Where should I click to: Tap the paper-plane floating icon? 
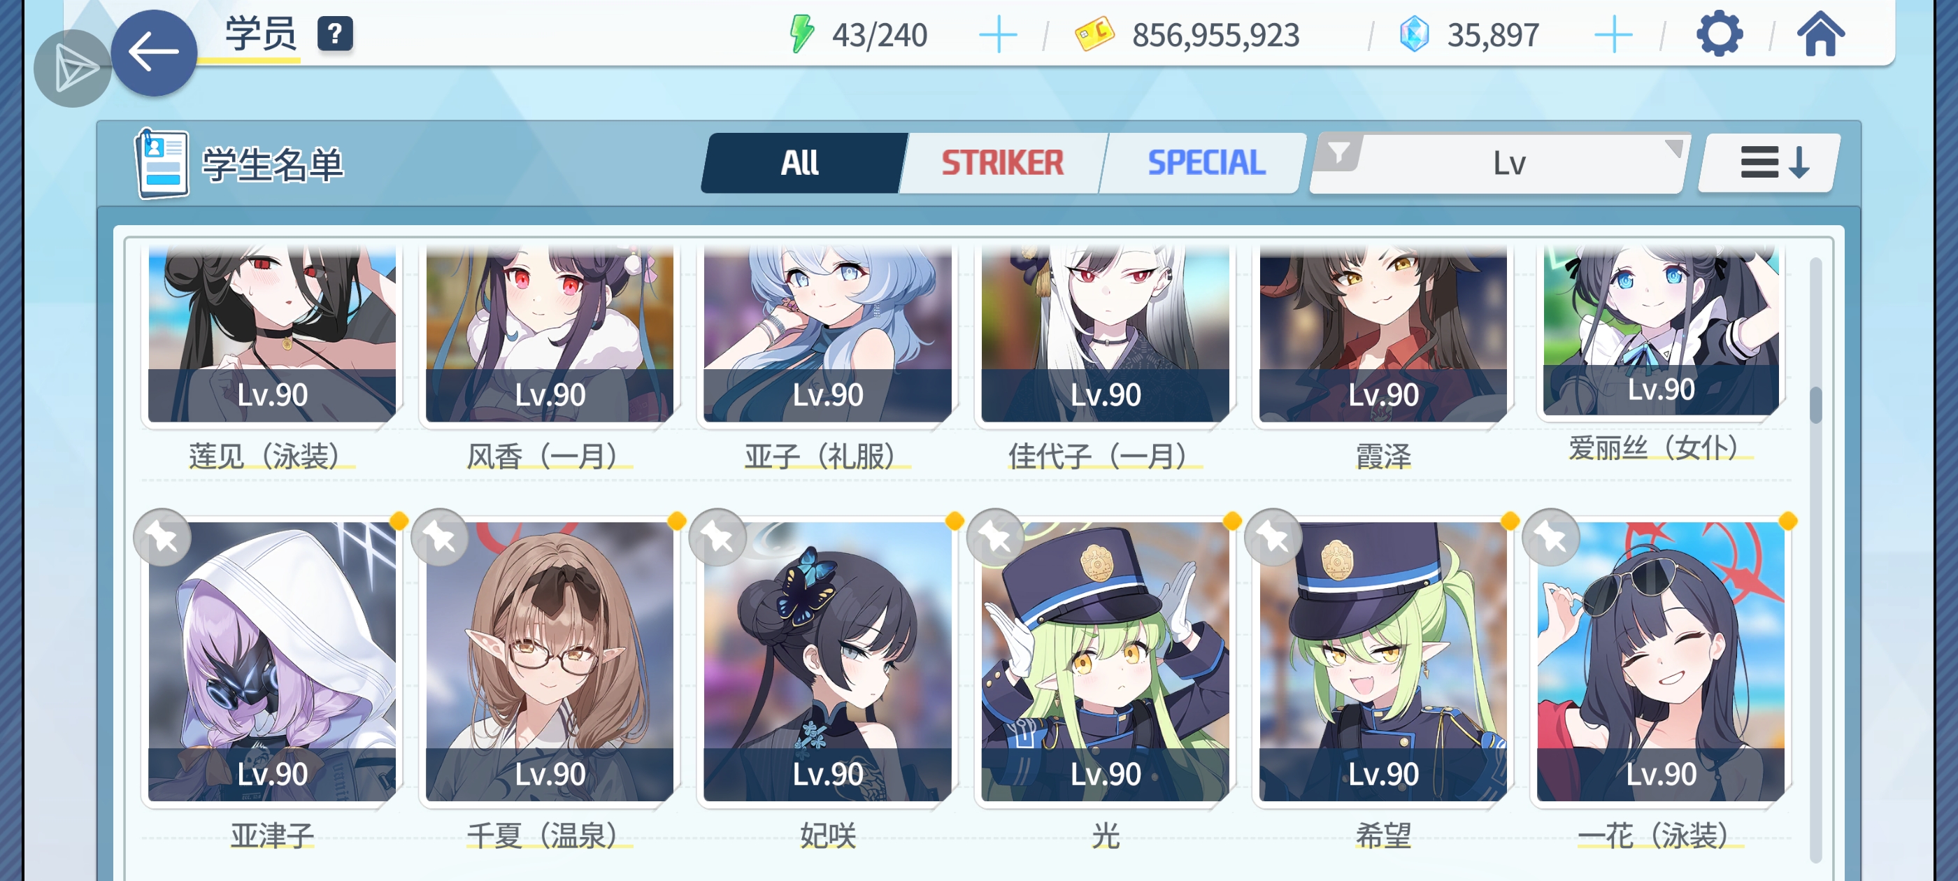pyautogui.click(x=73, y=69)
